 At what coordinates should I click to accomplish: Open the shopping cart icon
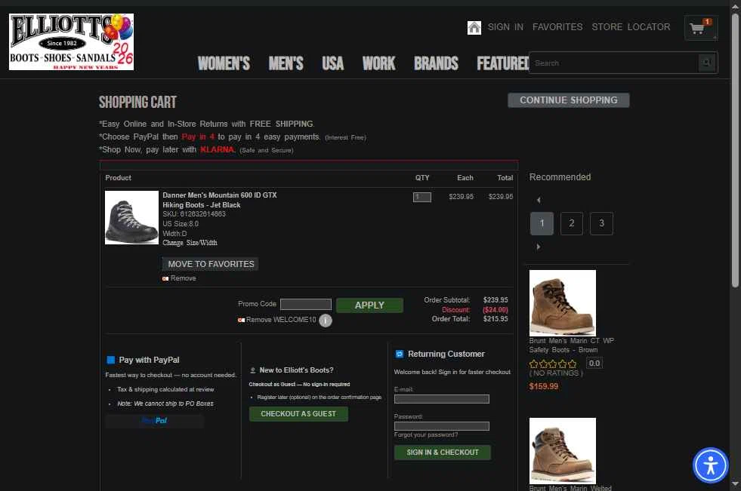tap(701, 28)
